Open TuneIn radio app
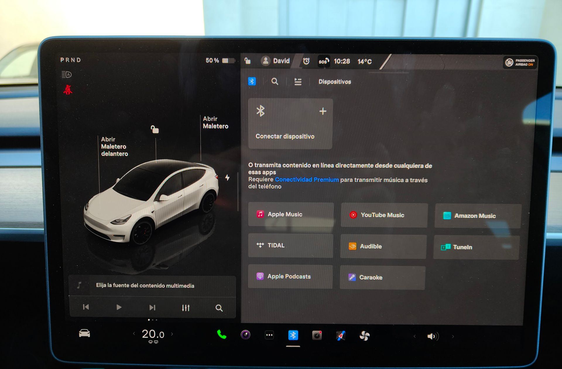Viewport: 562px width, 369px height. coord(476,247)
